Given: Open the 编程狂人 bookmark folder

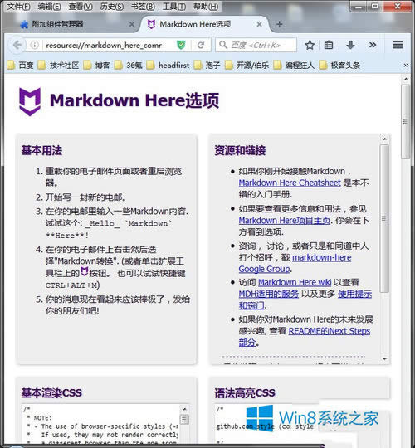Looking at the screenshot, I should coord(294,66).
